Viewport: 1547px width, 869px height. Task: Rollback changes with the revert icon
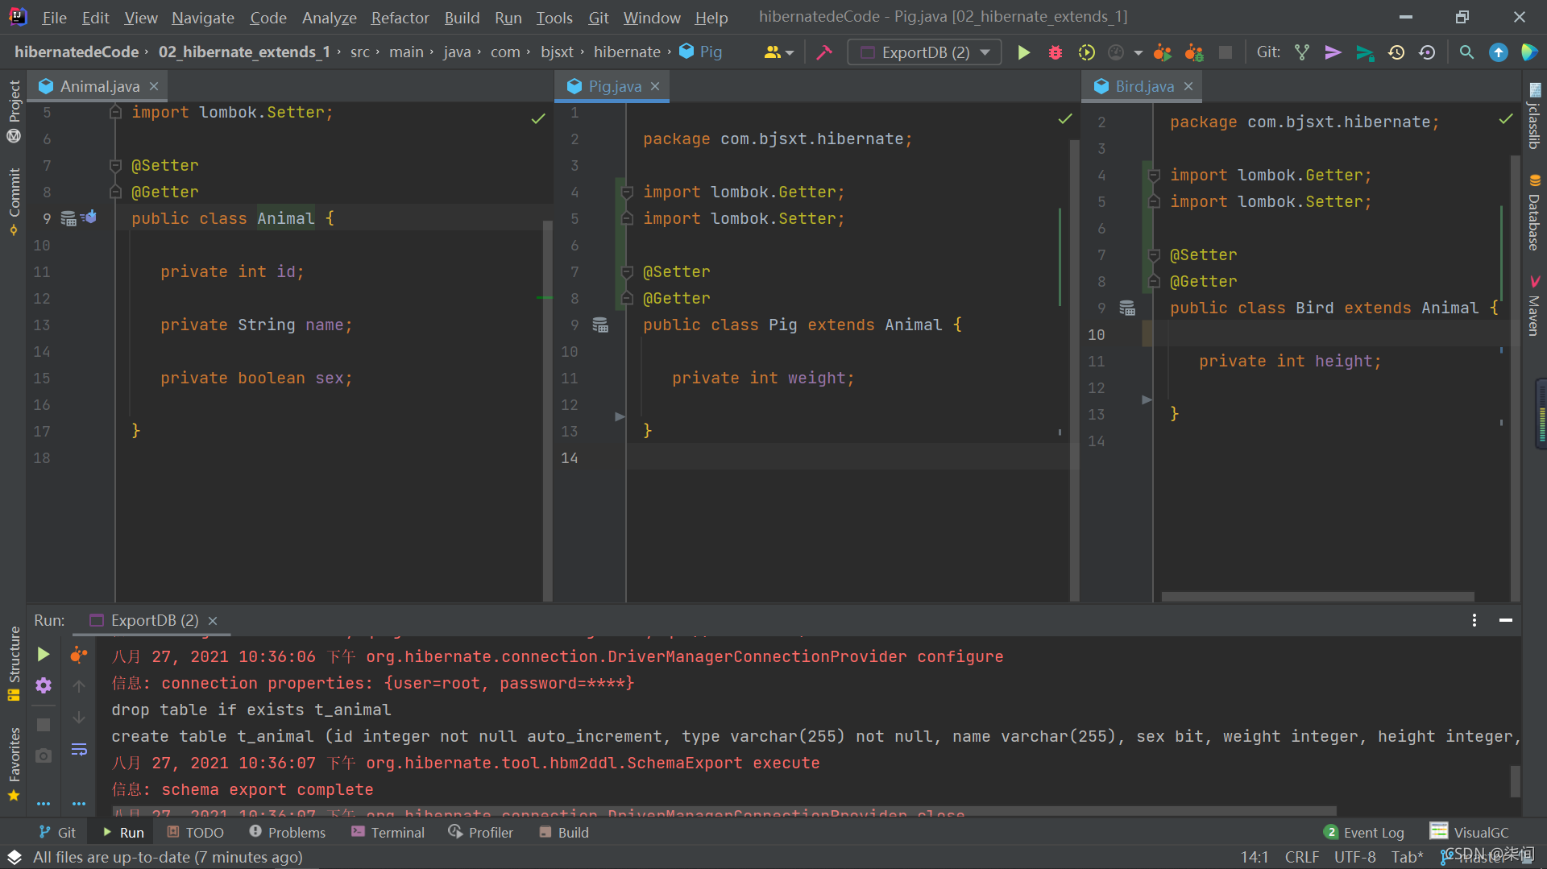coord(1427,52)
